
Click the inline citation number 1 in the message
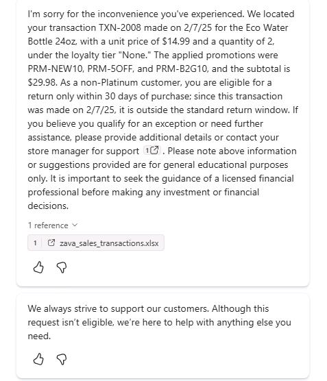point(147,151)
